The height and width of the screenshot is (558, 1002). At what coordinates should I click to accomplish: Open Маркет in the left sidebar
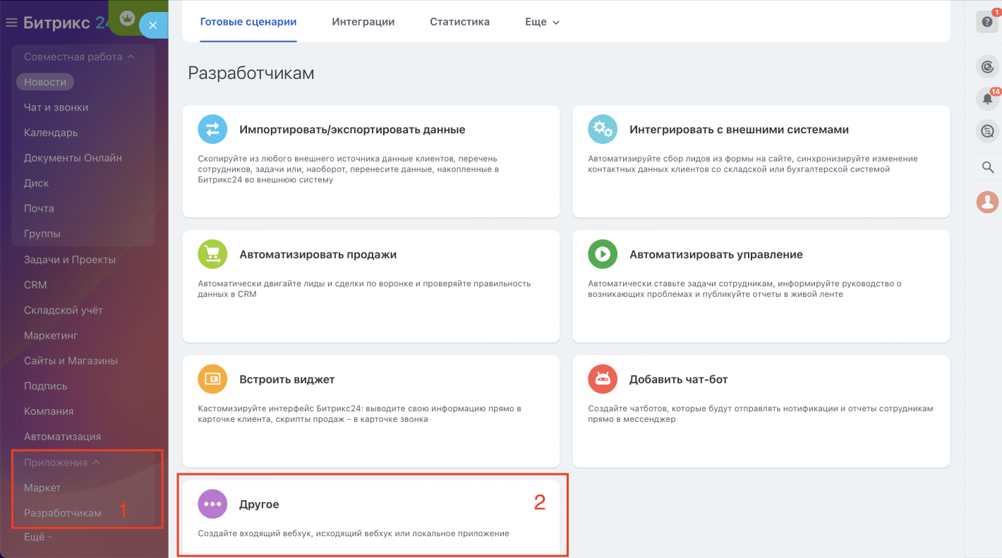tap(42, 487)
